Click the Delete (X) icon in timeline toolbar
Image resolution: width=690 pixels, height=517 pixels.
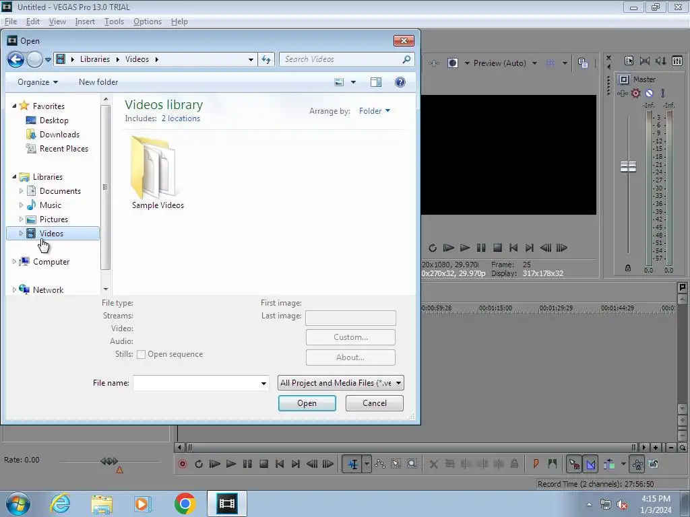click(433, 464)
